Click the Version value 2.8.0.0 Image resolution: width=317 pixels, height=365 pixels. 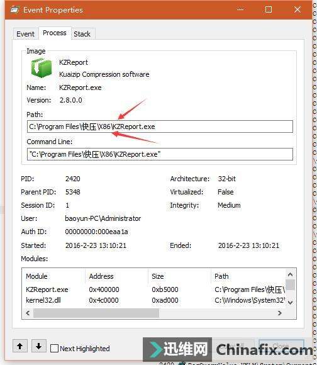point(71,100)
